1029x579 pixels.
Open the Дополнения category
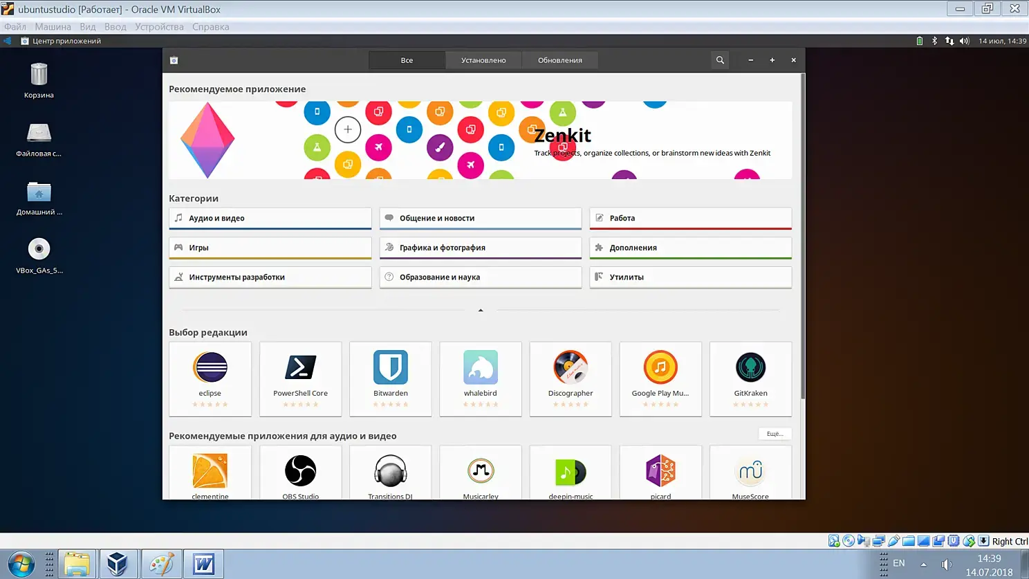click(691, 248)
